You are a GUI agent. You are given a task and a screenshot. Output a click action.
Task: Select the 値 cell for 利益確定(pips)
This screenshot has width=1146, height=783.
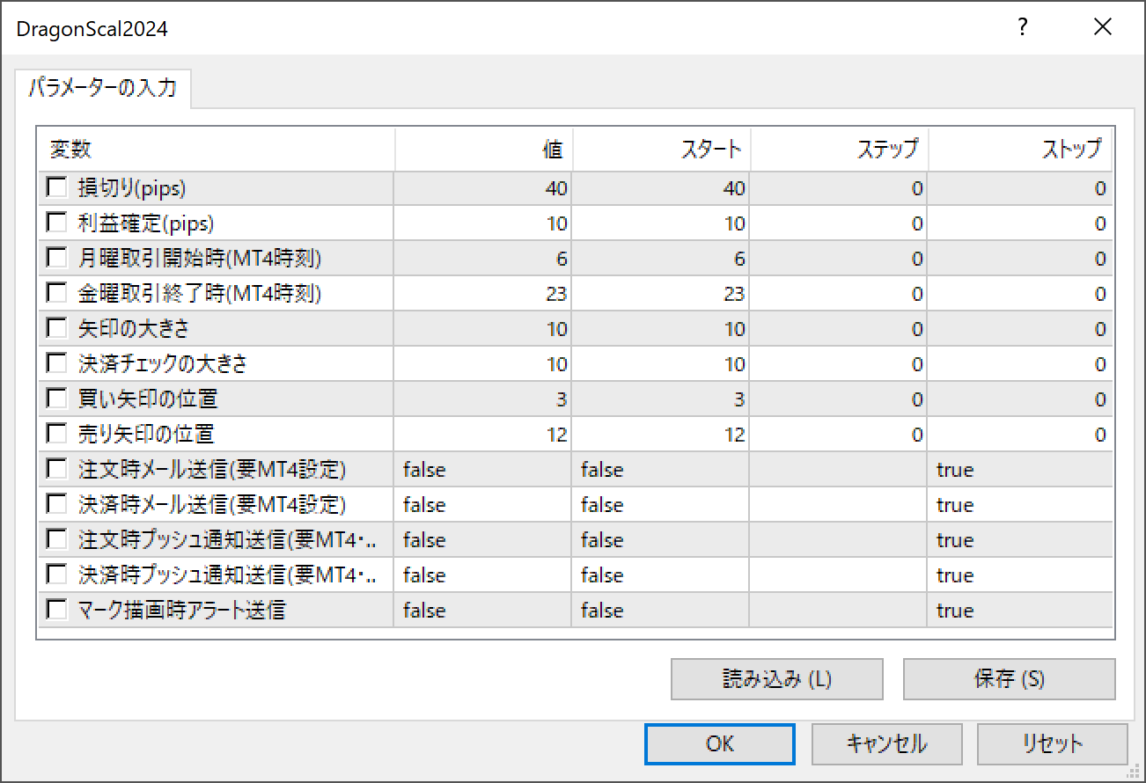tap(483, 223)
